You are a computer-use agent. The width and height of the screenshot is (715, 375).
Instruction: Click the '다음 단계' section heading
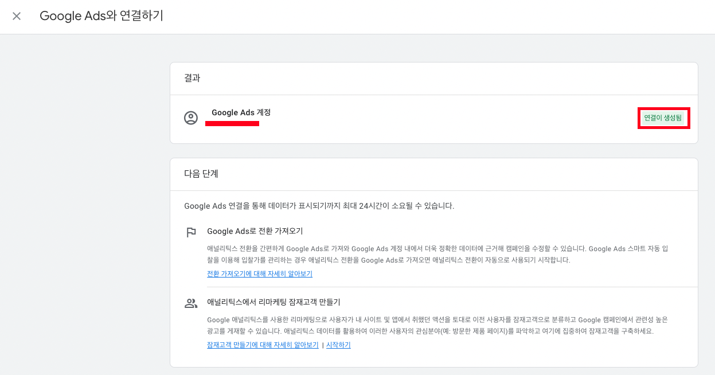click(x=201, y=174)
